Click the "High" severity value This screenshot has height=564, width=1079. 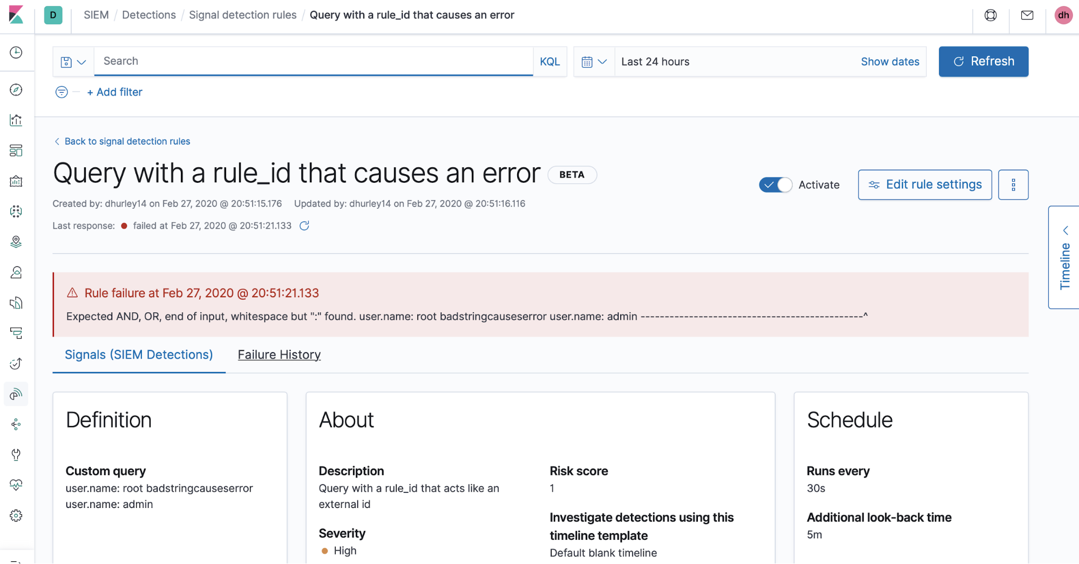coord(345,551)
